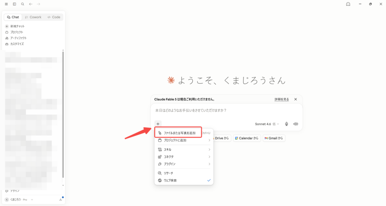The height and width of the screenshot is (206, 386).
Task: Open プロジェクト in sidebar
Action: [x=14, y=32]
